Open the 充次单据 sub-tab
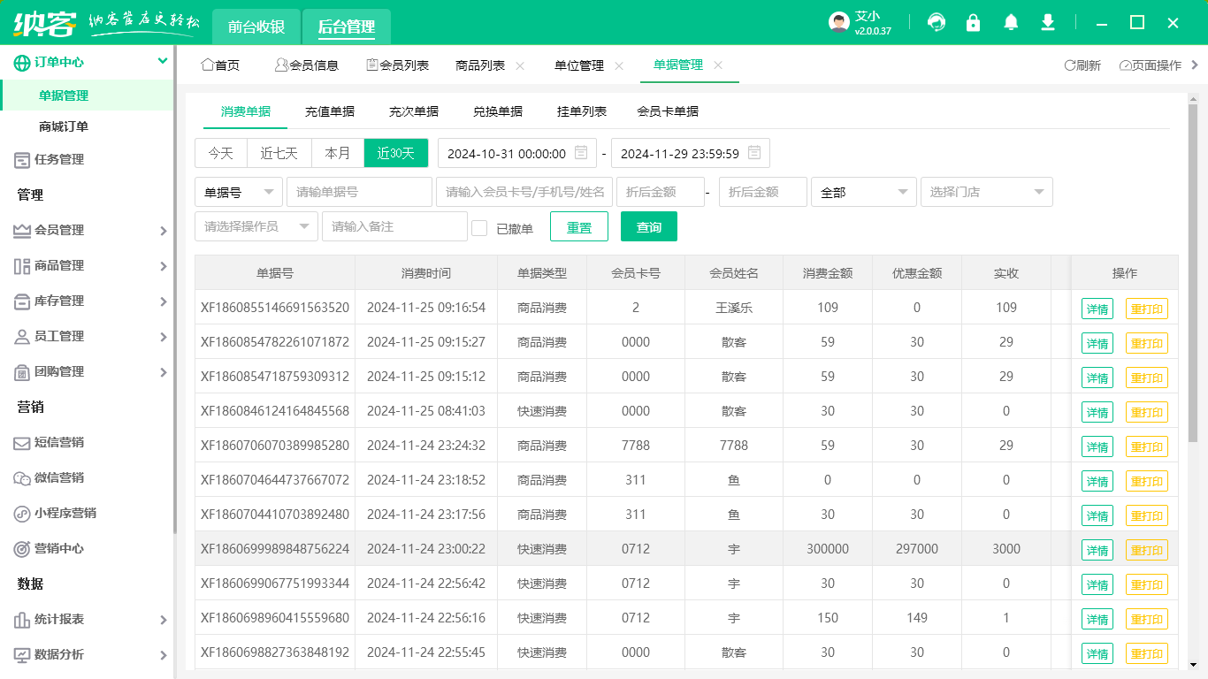 (414, 111)
